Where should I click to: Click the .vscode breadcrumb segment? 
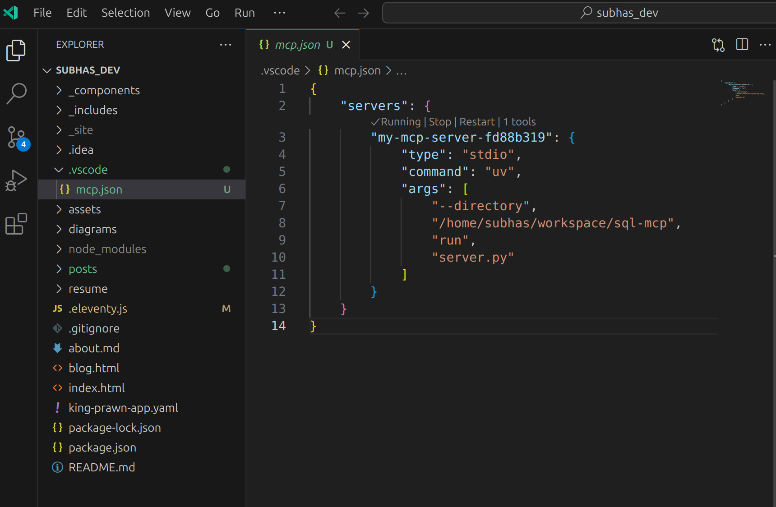point(280,70)
